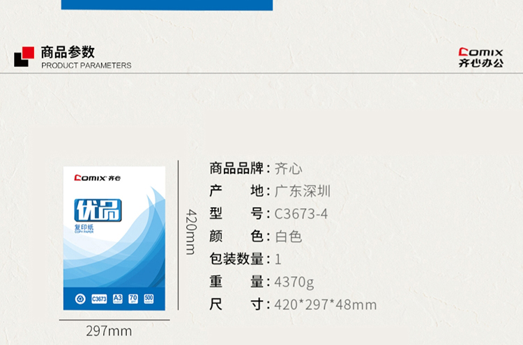Click the Comix 齐心 logo on paper package
The image size is (523, 345).
point(98,178)
